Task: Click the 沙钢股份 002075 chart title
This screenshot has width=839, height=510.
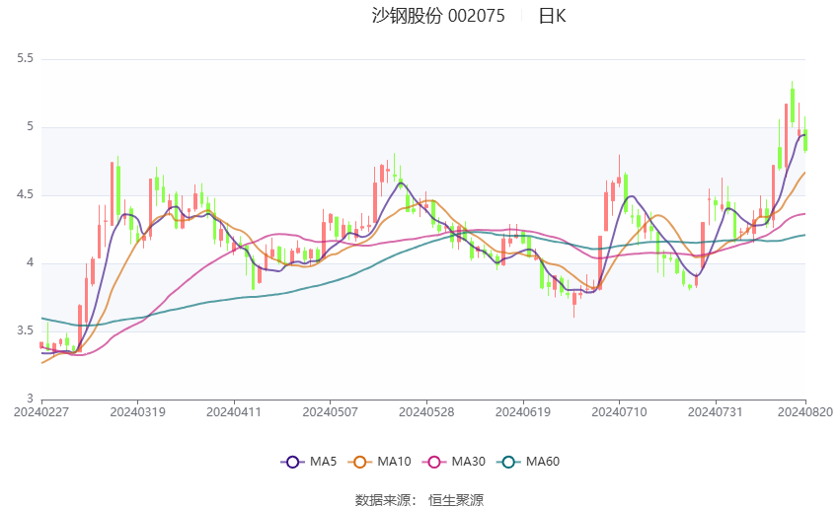Action: point(437,16)
